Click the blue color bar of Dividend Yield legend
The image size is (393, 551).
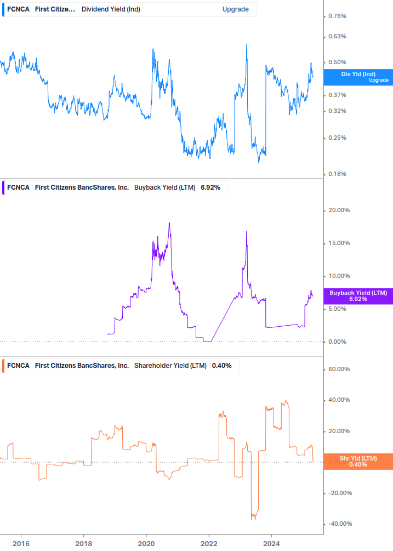(3, 9)
